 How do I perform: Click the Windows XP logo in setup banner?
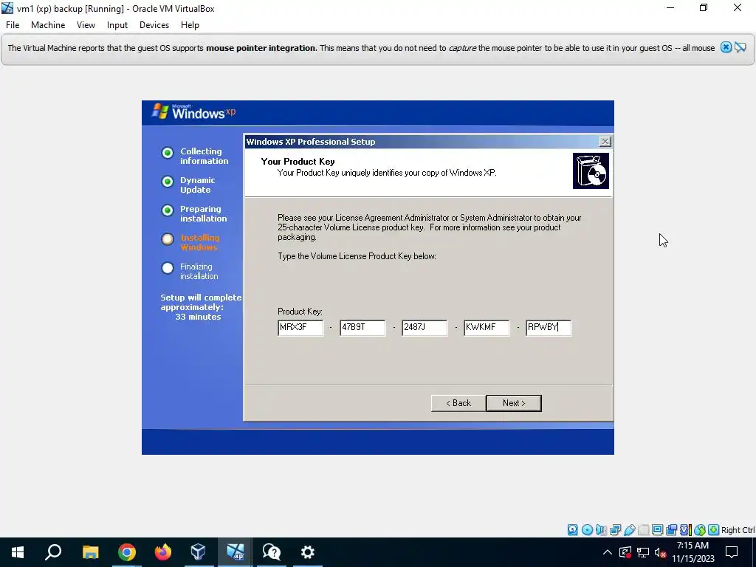pos(194,112)
